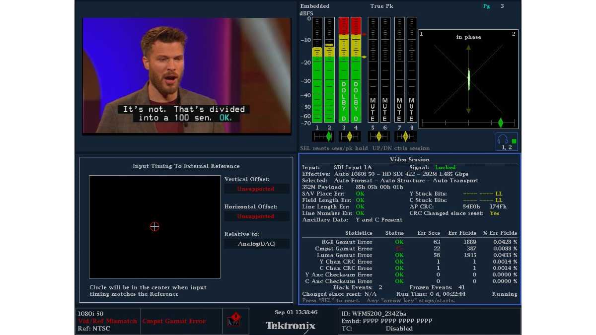The width and height of the screenshot is (596, 335).
Task: Select muted audio meter channel 7
Action: (x=399, y=70)
